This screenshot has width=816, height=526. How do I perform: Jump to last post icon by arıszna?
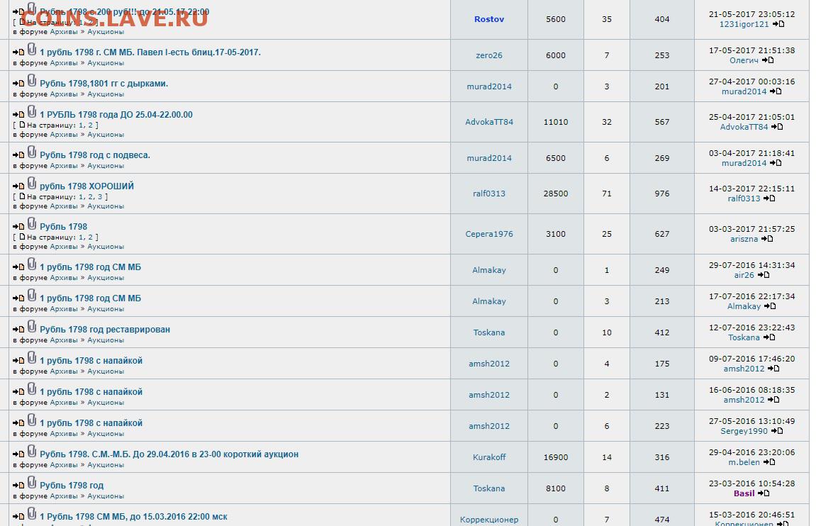[766, 239]
